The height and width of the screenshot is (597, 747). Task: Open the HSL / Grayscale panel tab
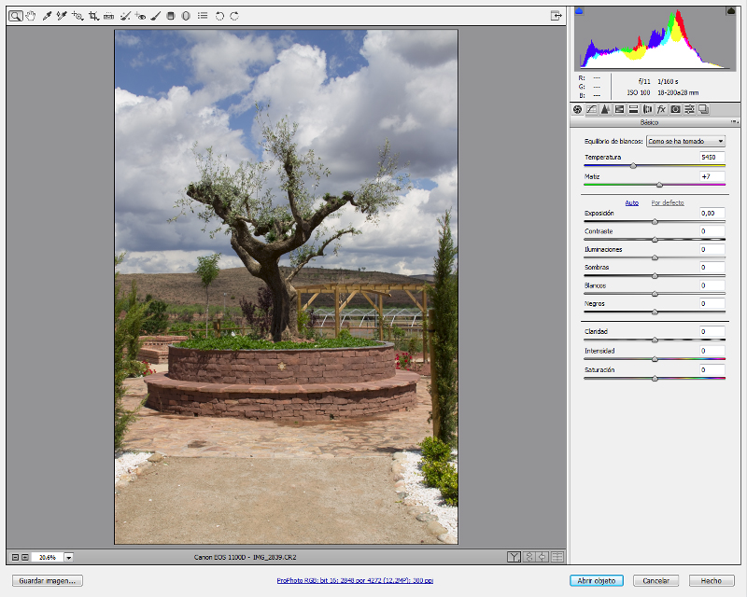tap(619, 109)
